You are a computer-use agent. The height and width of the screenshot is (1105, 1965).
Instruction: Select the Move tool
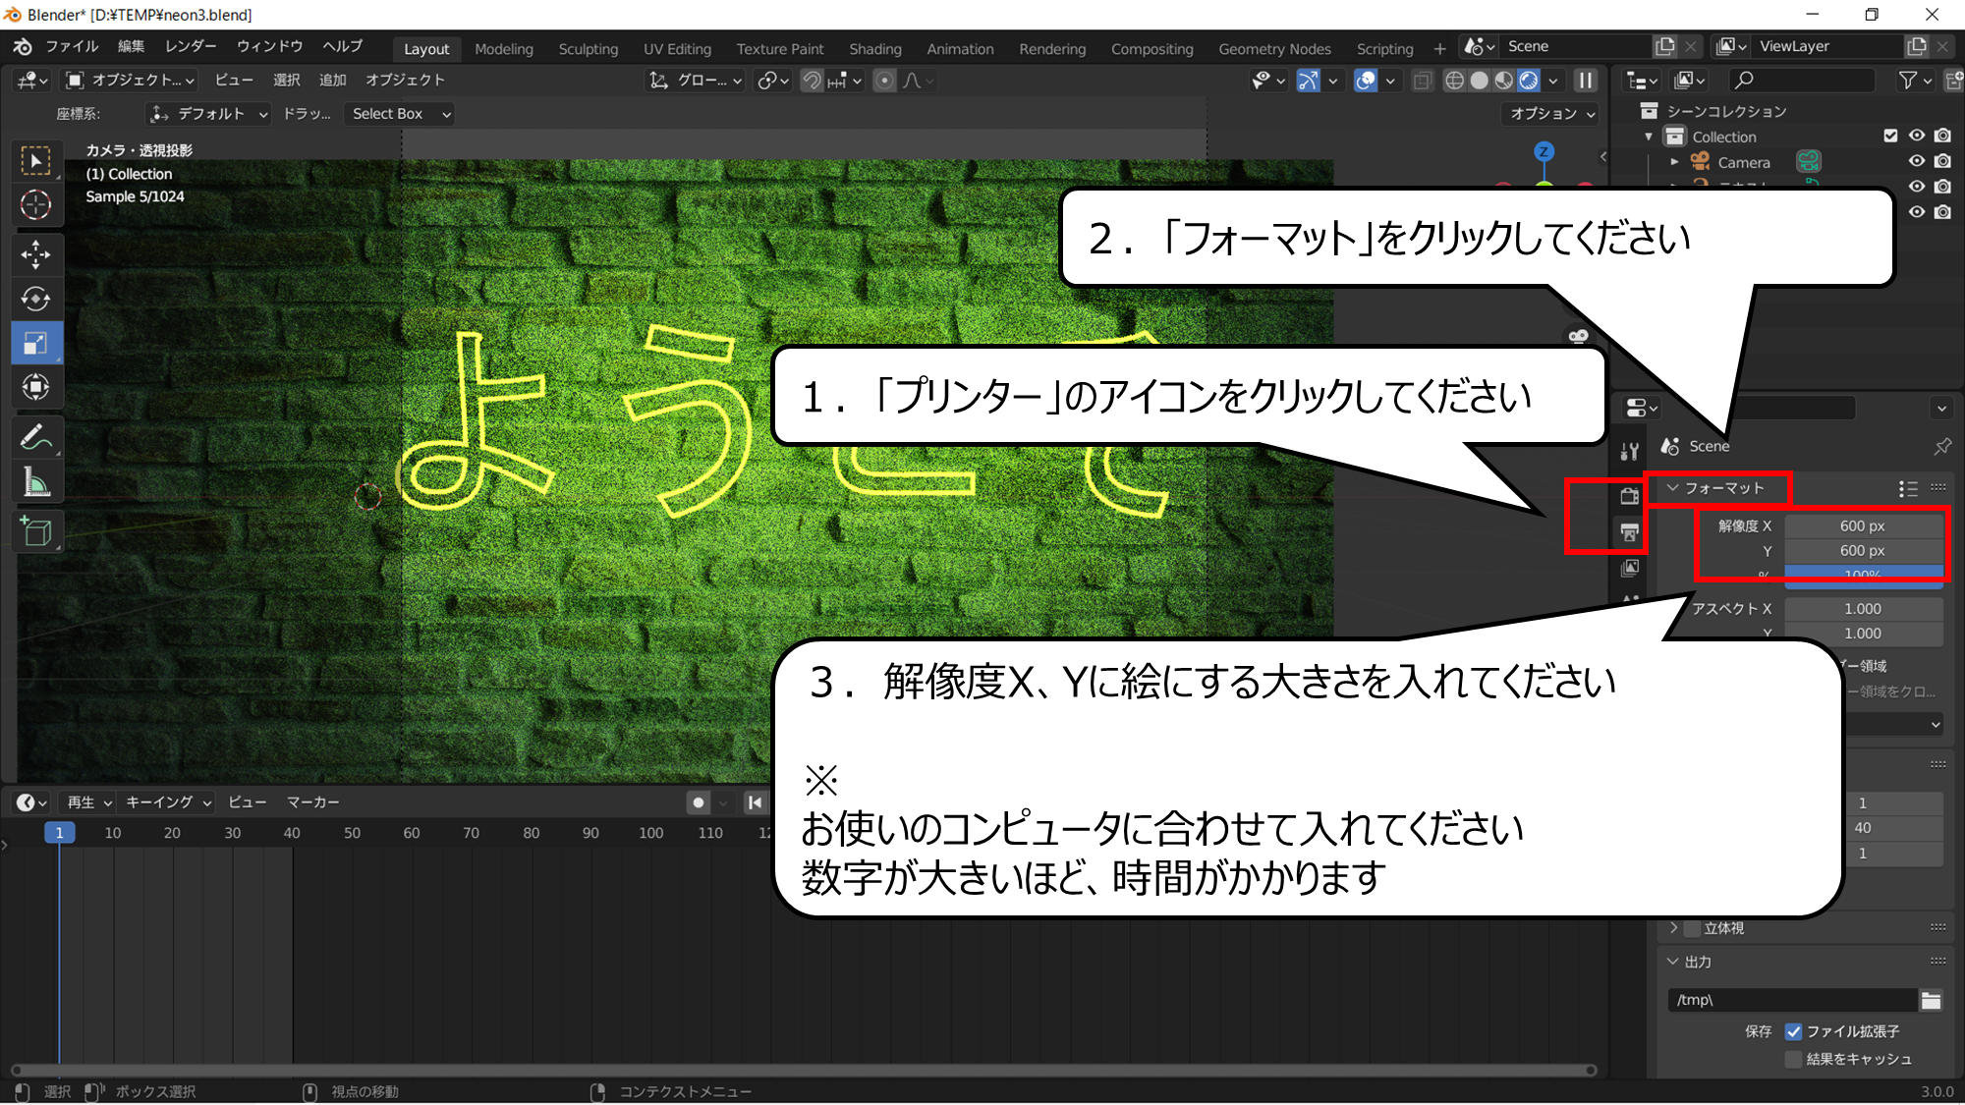[x=36, y=255]
